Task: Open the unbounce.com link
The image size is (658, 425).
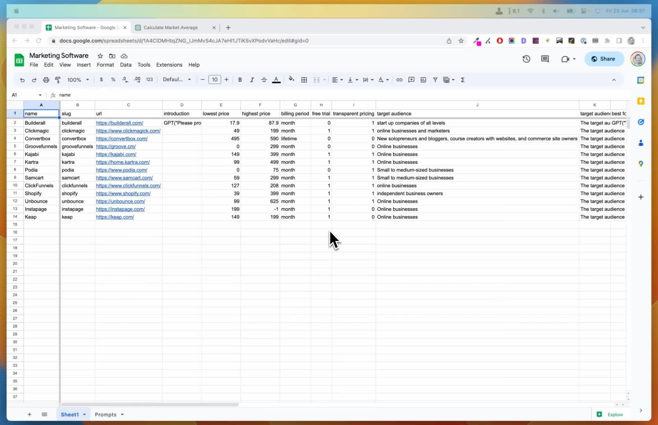Action: tap(120, 201)
